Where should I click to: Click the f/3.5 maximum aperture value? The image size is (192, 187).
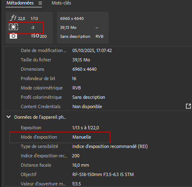coord(76,184)
